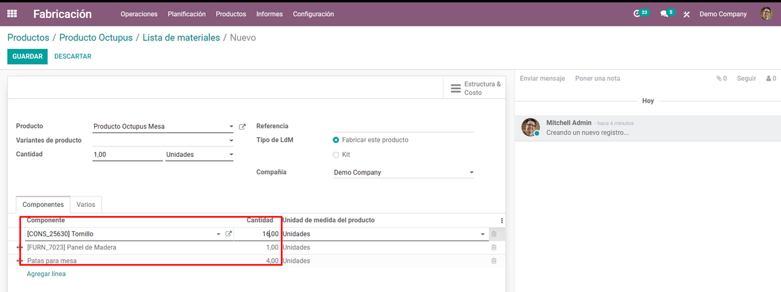Expand the Tornillo component dropdown arrow
Viewport: 781px width, 292px height.
(218, 233)
